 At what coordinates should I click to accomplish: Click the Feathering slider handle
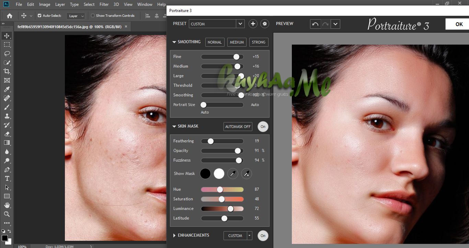pos(210,141)
